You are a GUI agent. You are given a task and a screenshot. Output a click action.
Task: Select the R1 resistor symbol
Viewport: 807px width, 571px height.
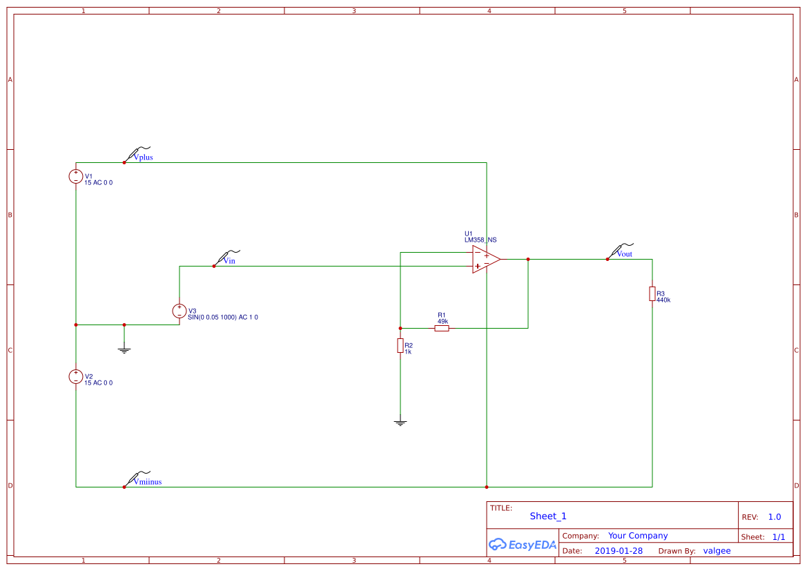pos(442,328)
